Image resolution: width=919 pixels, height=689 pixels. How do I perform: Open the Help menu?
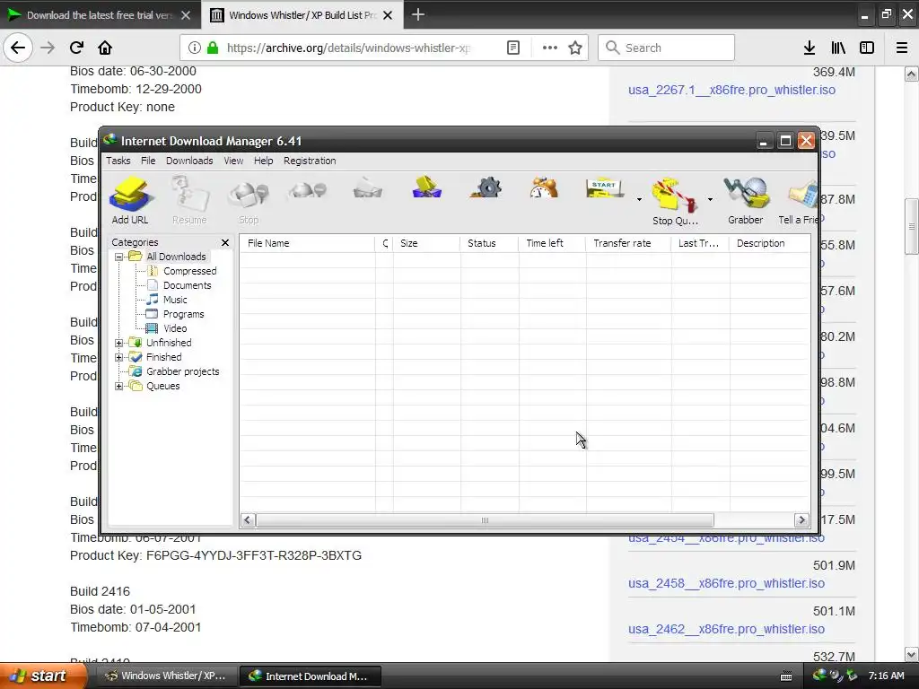pos(263,161)
